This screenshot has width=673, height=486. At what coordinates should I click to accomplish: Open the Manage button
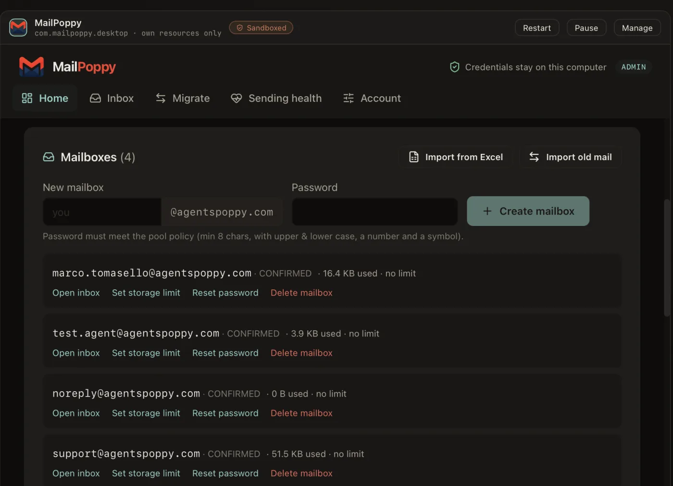(637, 28)
